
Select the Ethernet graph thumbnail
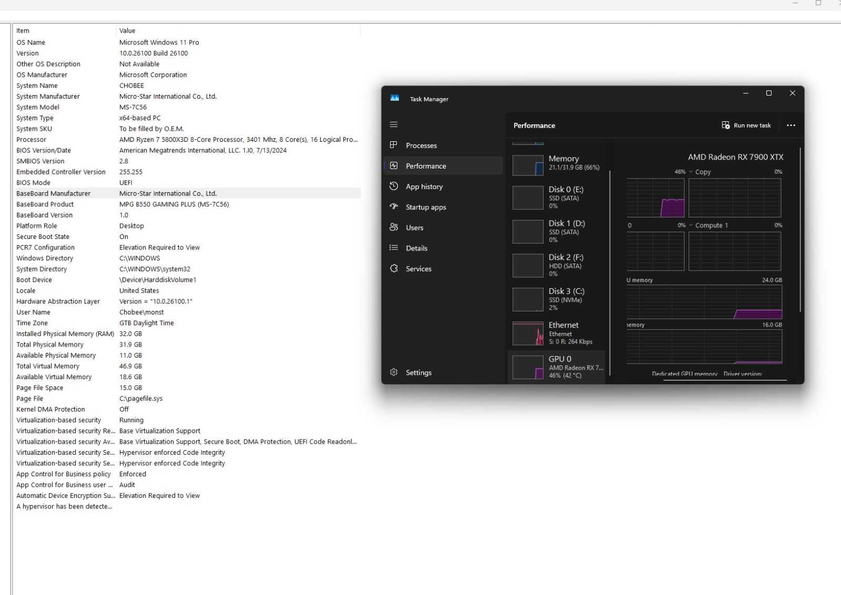tap(528, 333)
